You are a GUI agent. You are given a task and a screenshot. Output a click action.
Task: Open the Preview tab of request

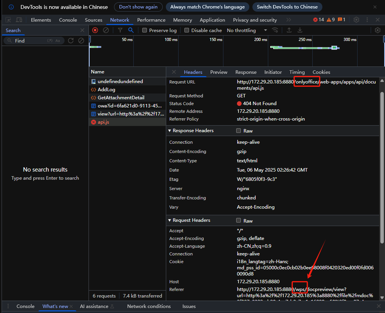pos(219,72)
